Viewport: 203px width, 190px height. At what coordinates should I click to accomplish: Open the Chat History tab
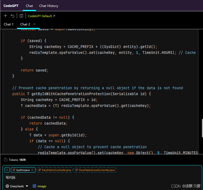coord(49,6)
